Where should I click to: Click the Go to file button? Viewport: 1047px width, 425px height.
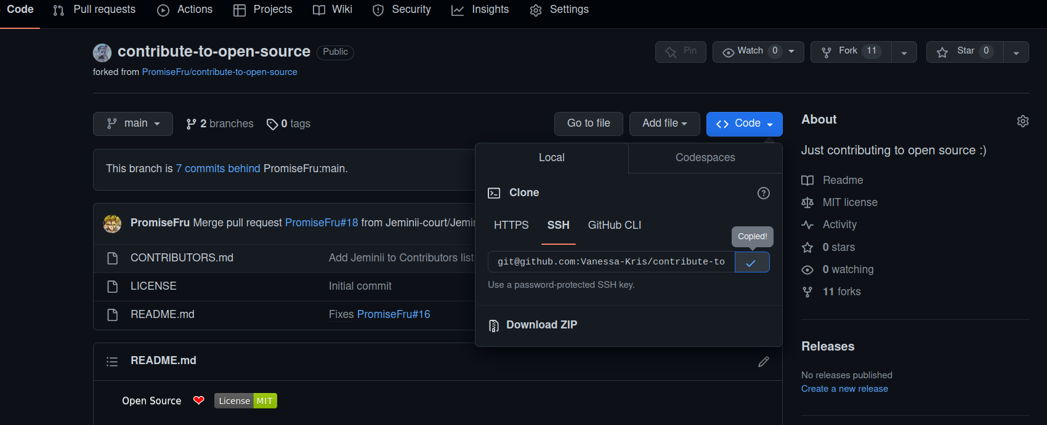[x=589, y=124]
